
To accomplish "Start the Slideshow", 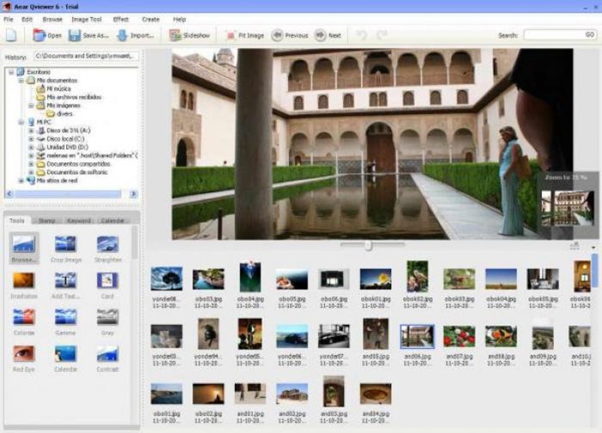I will pos(189,35).
